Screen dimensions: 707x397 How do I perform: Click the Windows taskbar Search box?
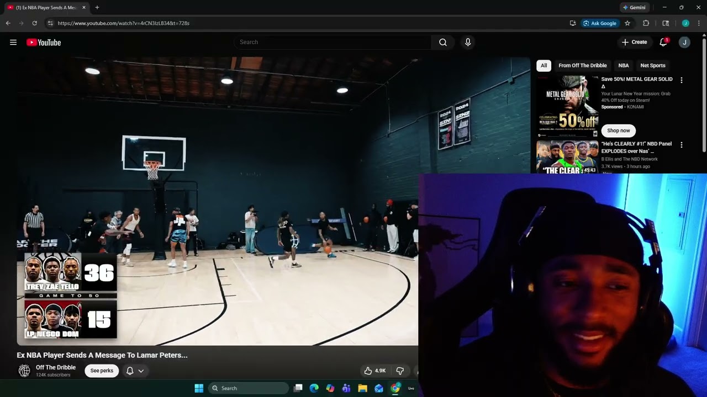click(x=249, y=388)
